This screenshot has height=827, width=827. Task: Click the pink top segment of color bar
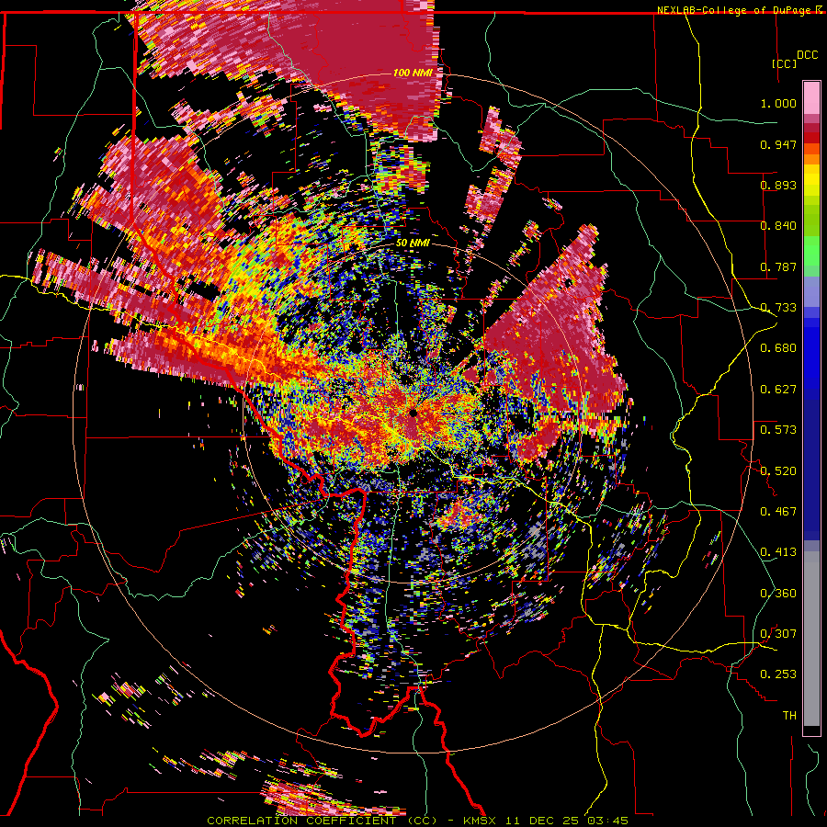point(811,97)
